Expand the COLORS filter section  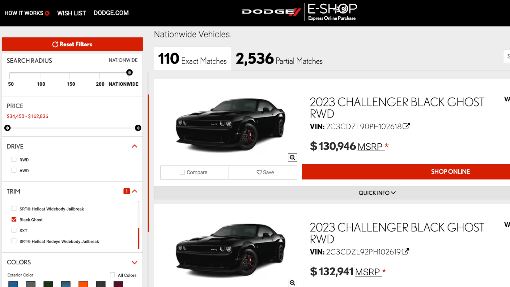pyautogui.click(x=135, y=262)
